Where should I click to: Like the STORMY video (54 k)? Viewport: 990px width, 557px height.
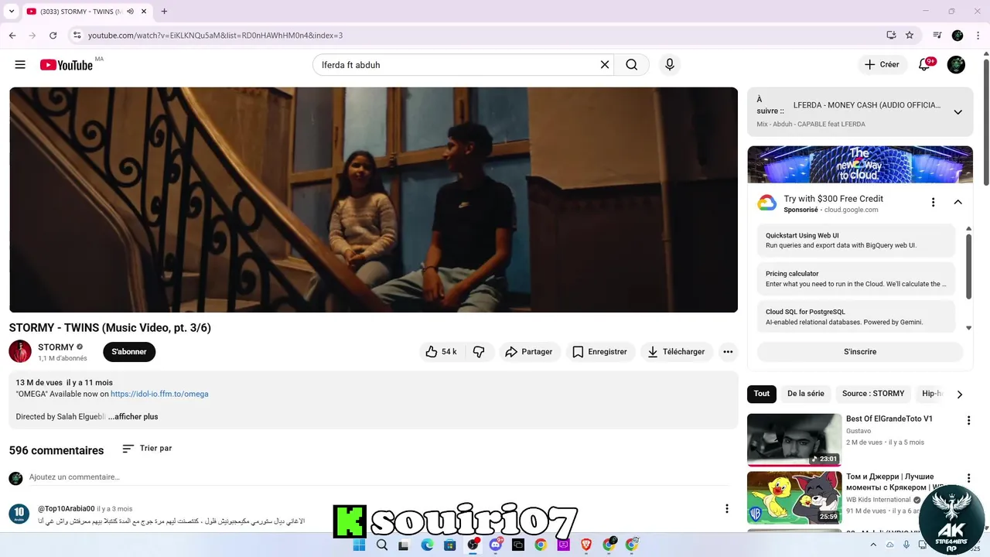pyautogui.click(x=441, y=352)
